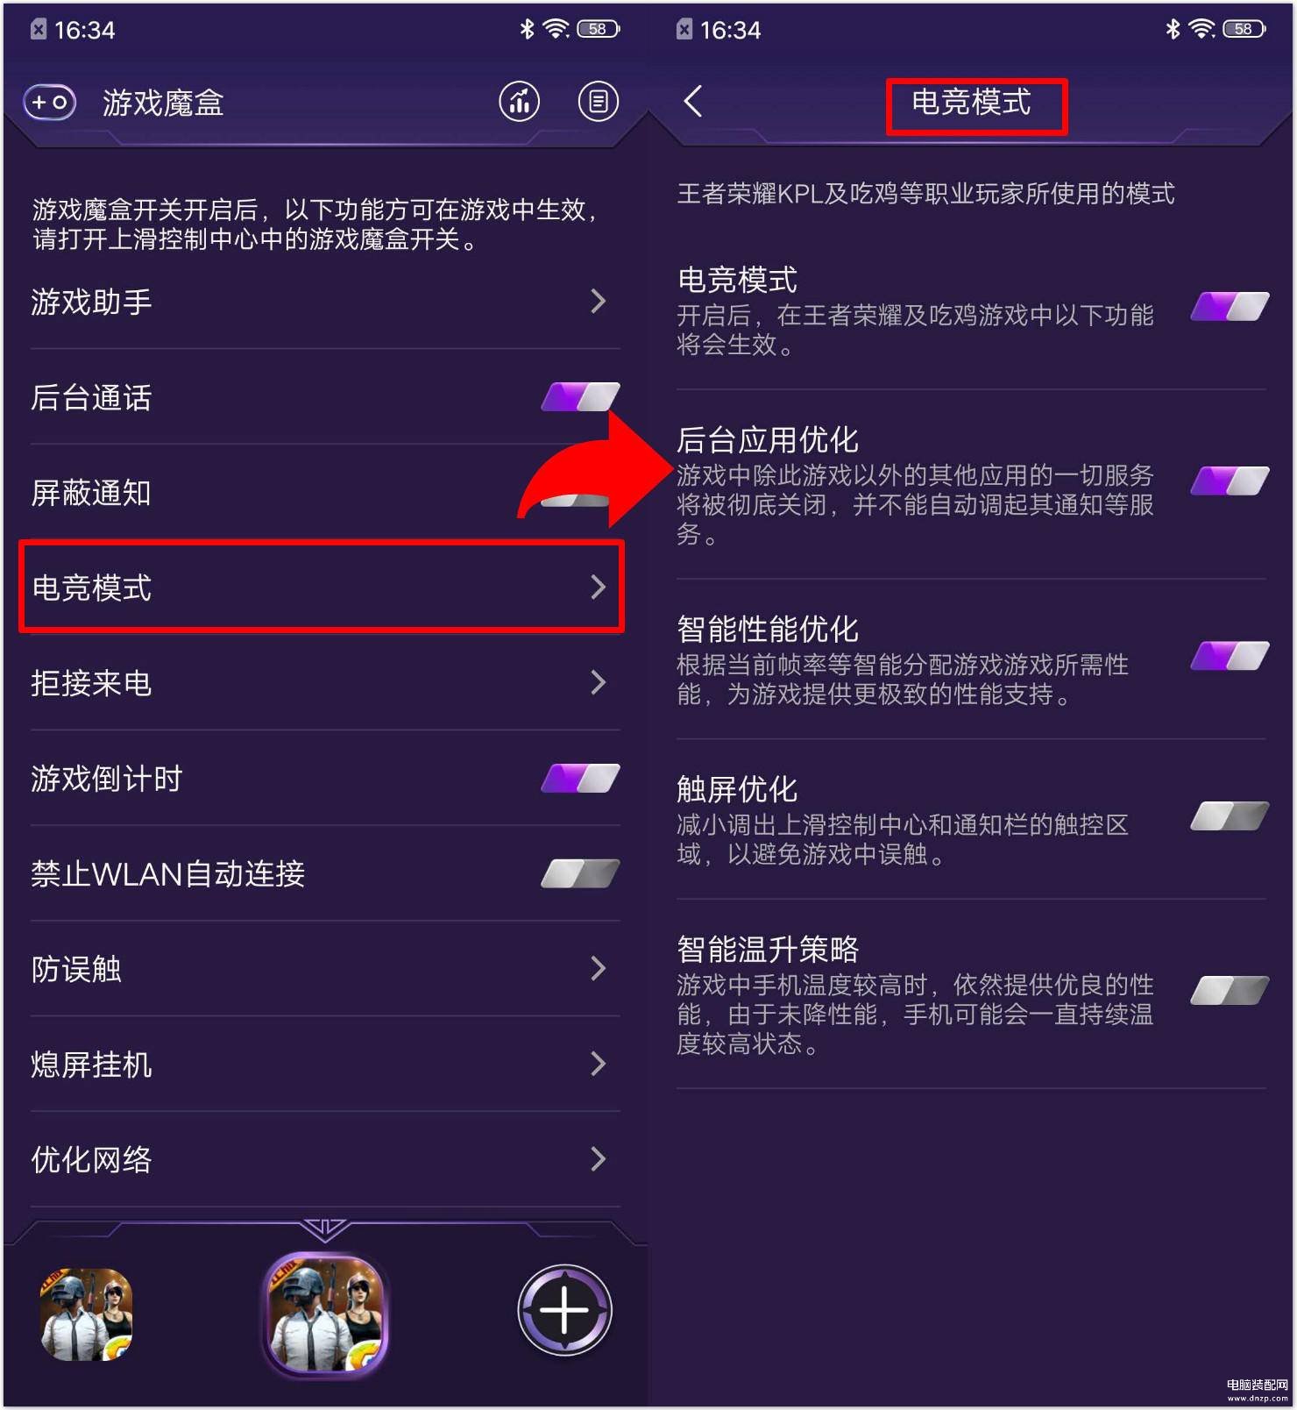Add a game with the plus button
The width and height of the screenshot is (1297, 1410).
click(564, 1310)
